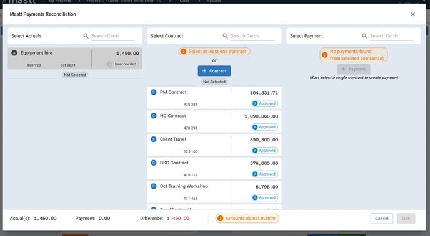
Task: Click the Equipment hire 'A' icon
Action: (x=14, y=53)
